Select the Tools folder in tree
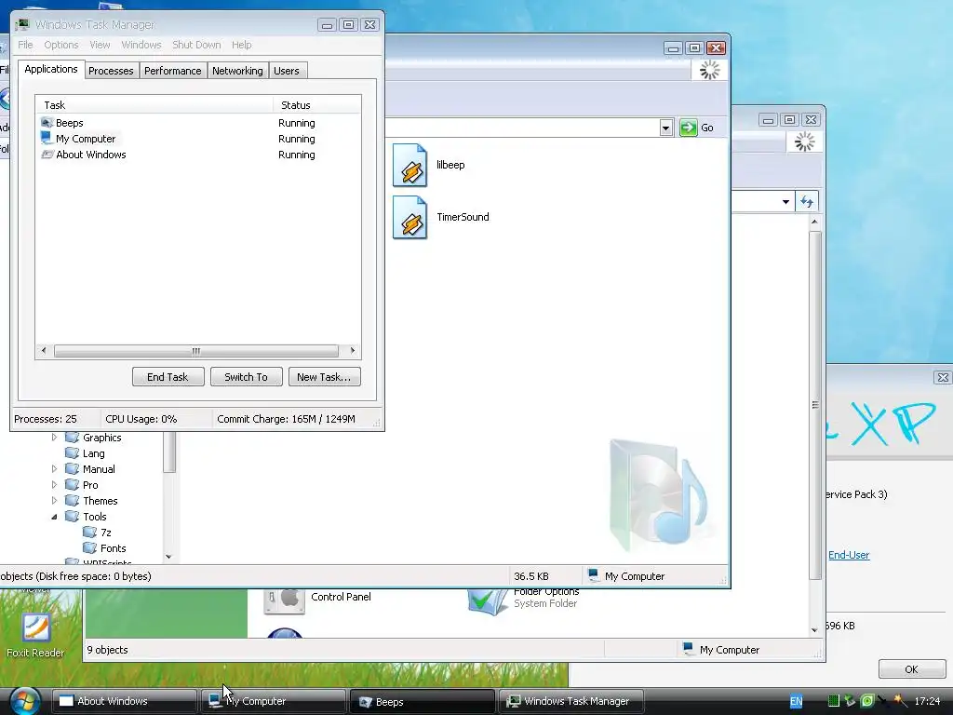Viewport: 953px width, 715px height. click(86, 516)
